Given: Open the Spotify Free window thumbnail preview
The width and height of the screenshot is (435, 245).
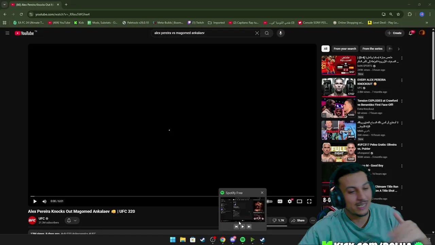Looking at the screenshot, I should pyautogui.click(x=243, y=210).
